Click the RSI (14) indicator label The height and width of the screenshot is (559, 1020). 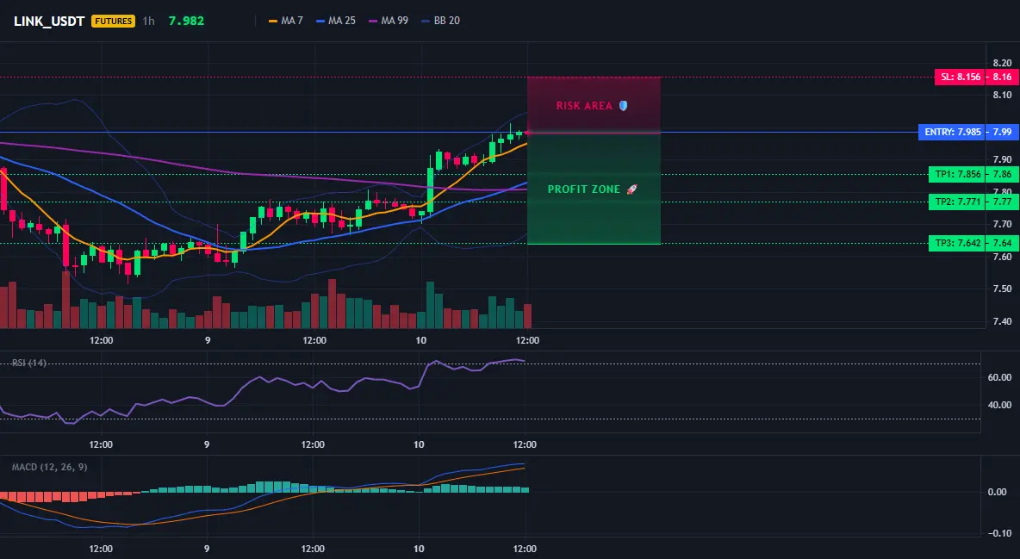tap(29, 363)
